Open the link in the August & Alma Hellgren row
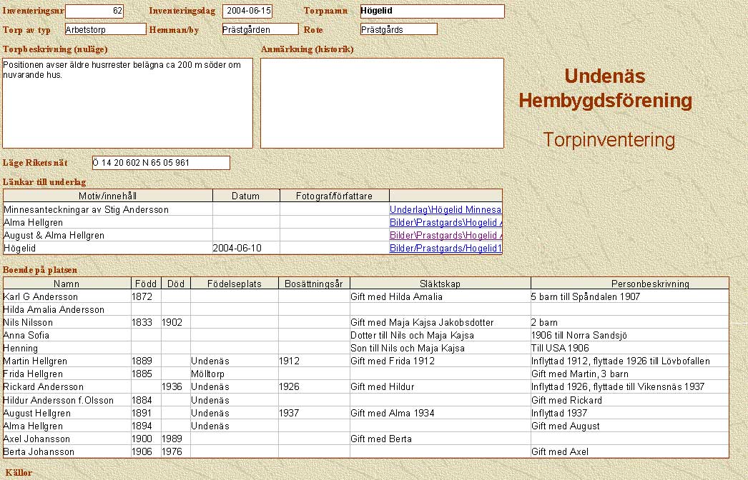The width and height of the screenshot is (748, 480). [x=446, y=236]
